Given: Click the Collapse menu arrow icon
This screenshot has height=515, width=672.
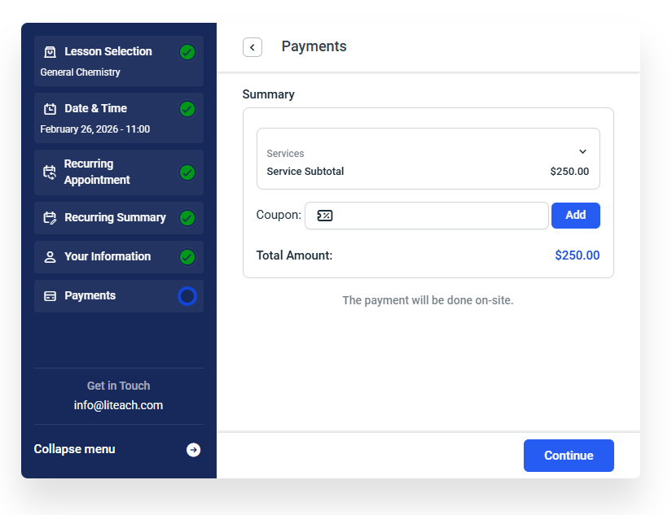Looking at the screenshot, I should tap(193, 450).
